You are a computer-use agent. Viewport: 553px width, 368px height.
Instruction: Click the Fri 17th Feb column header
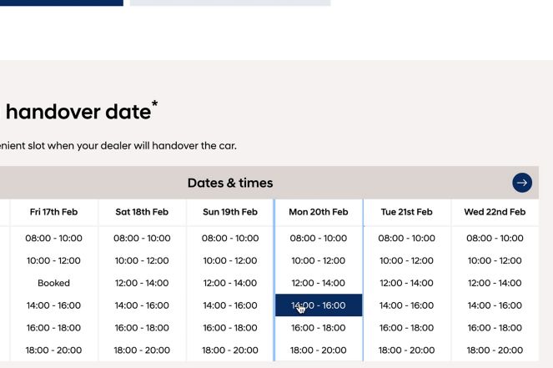coord(54,212)
